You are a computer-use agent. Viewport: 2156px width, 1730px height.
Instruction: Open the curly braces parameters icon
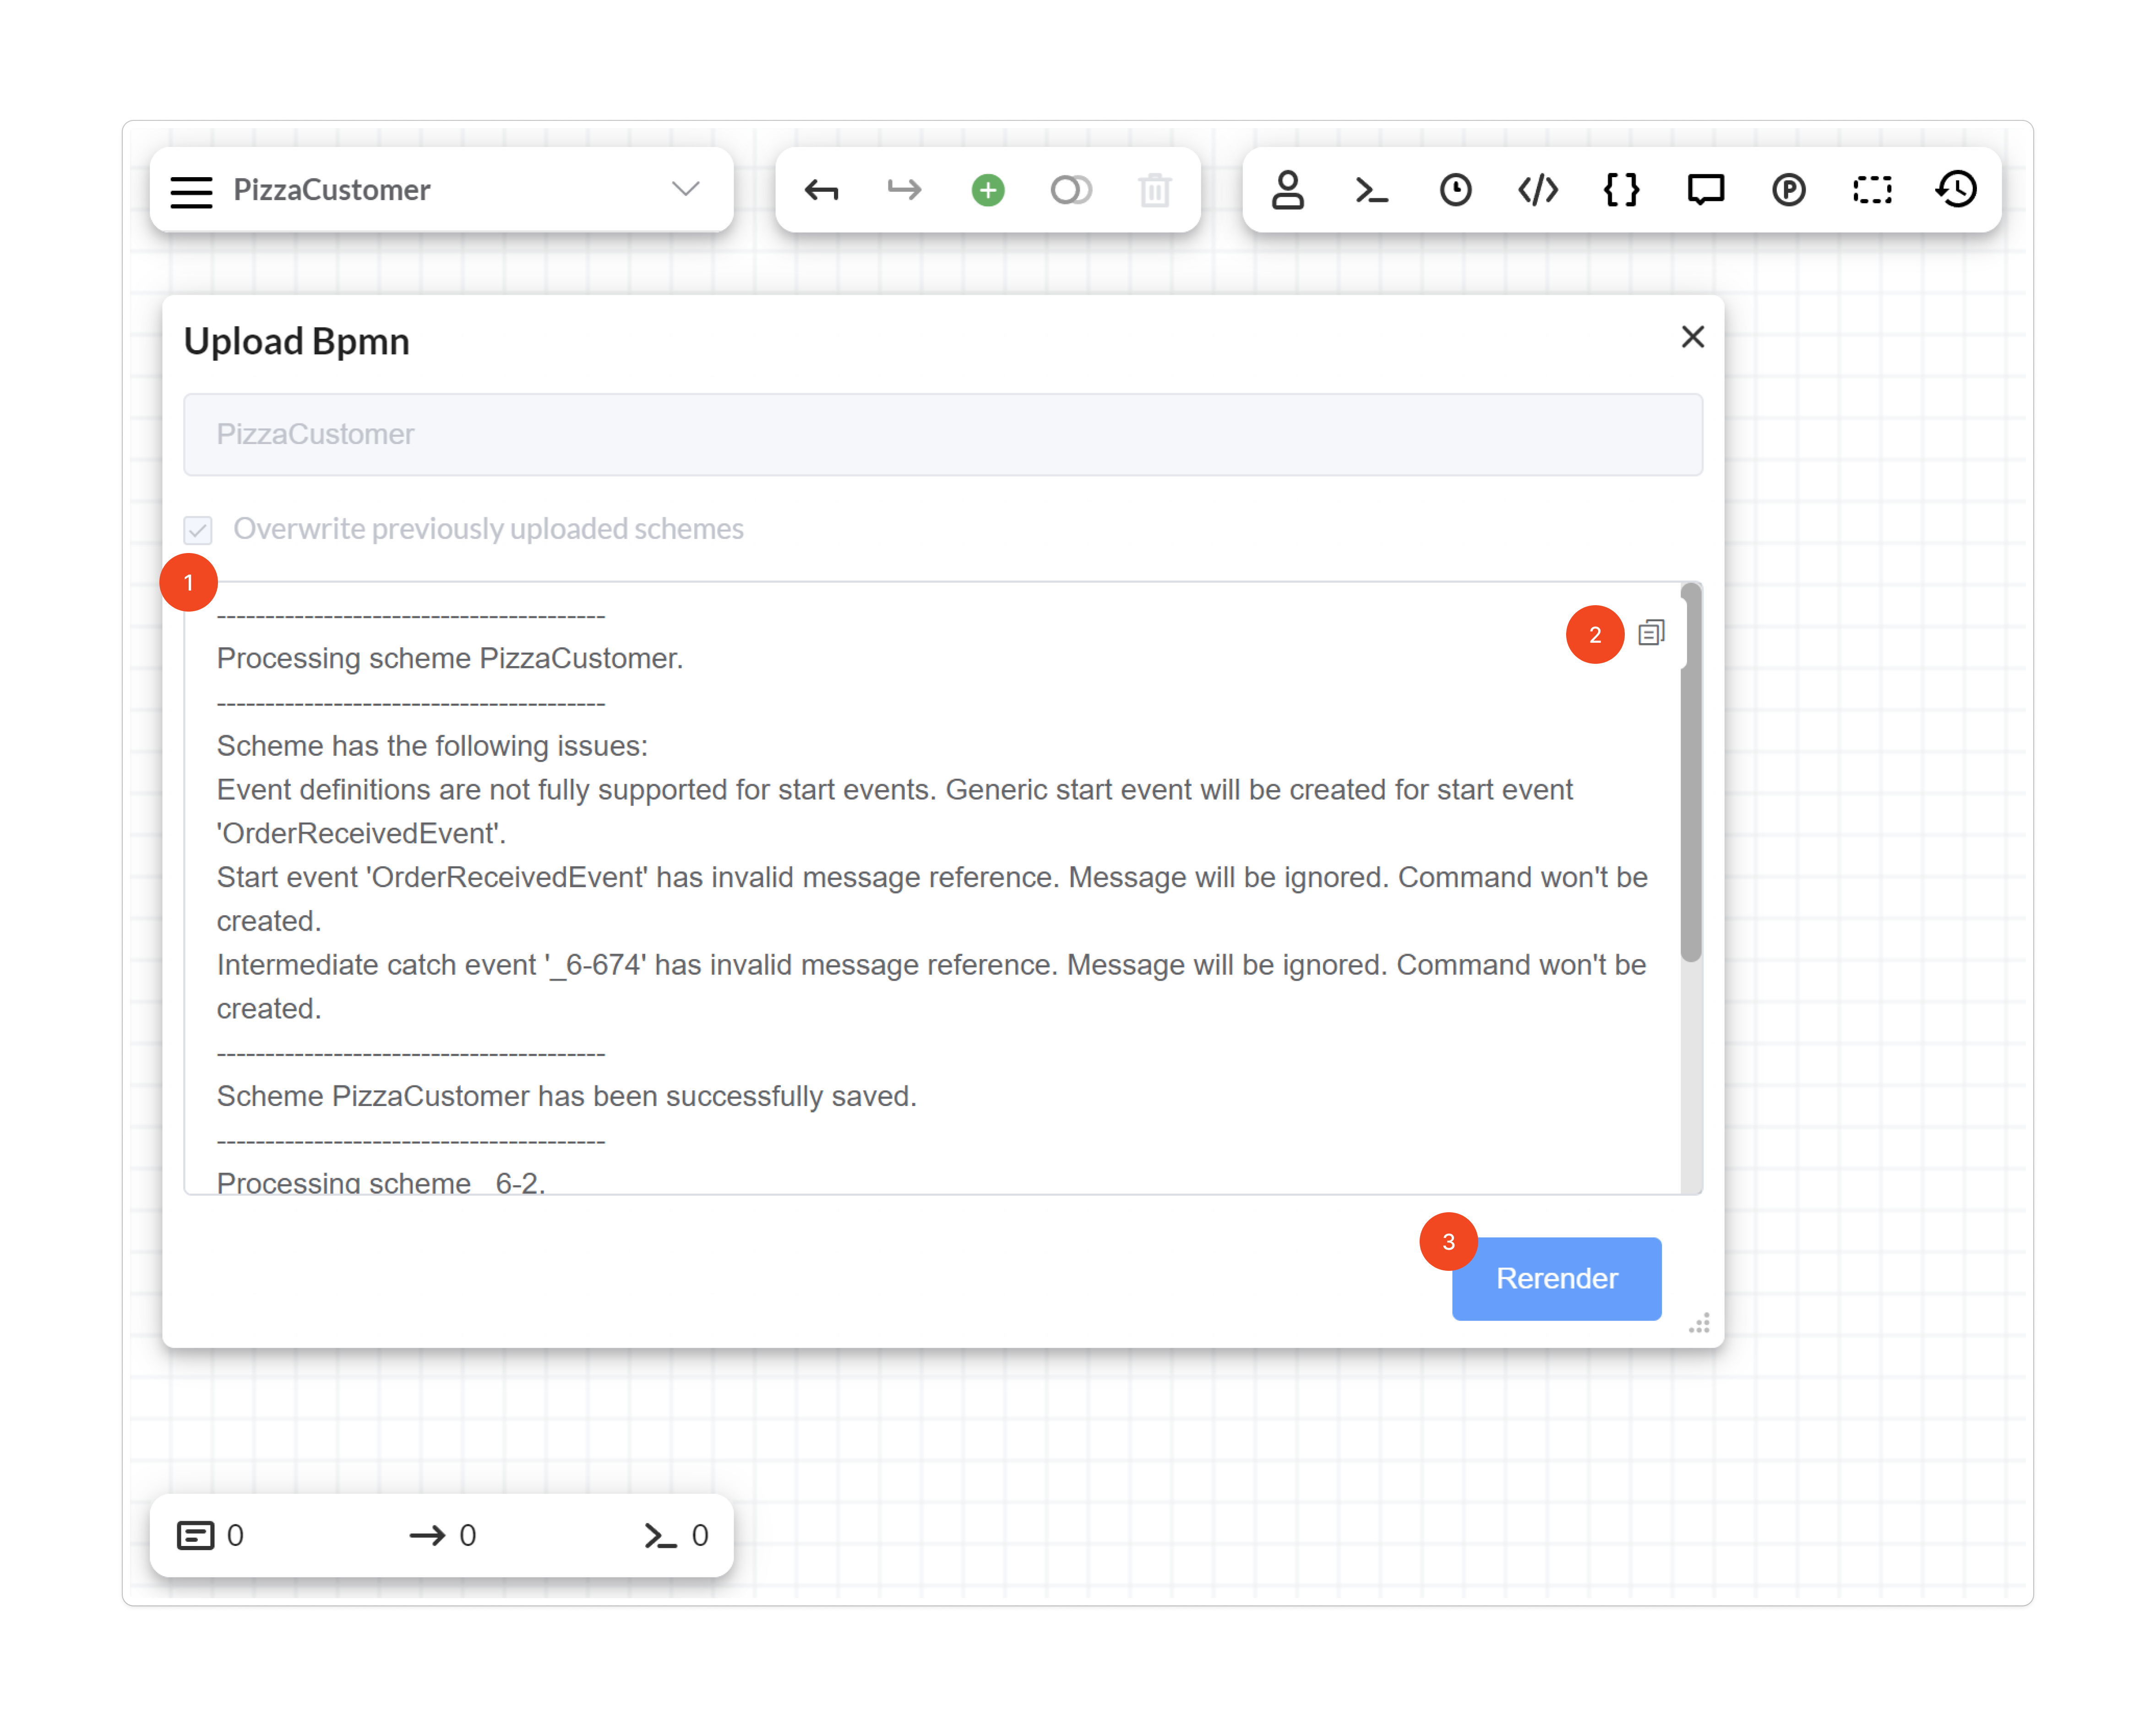[1621, 190]
